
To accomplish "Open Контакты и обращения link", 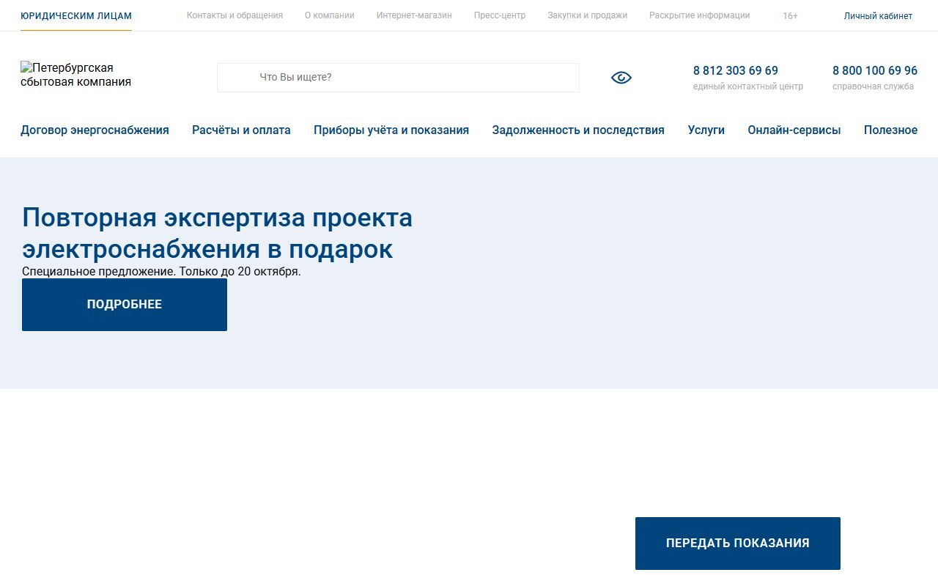I will coord(234,15).
